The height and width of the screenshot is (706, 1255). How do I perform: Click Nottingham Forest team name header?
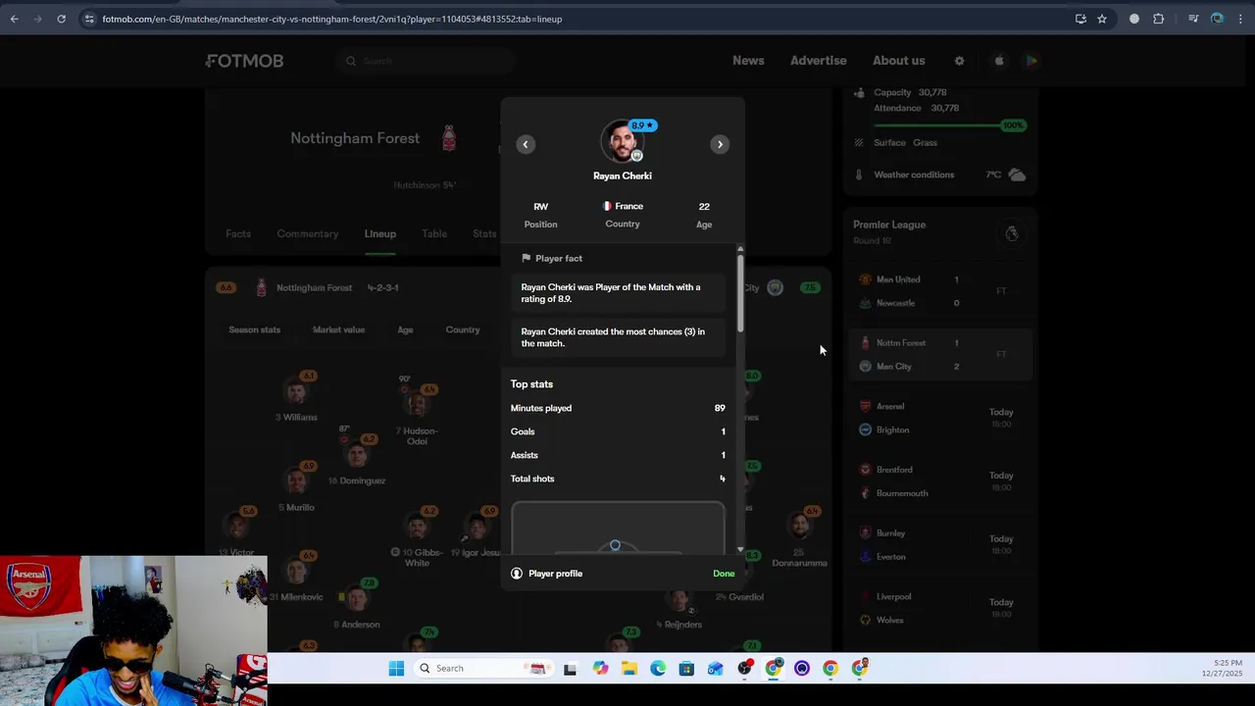click(355, 138)
